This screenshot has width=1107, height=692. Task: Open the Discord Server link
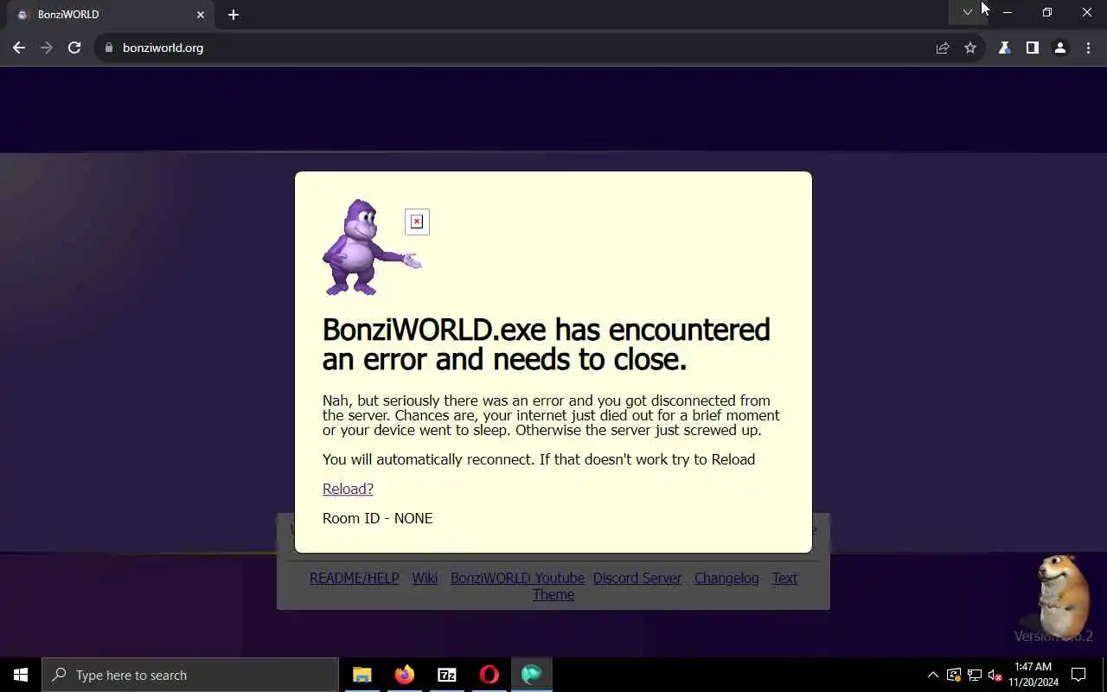click(637, 578)
